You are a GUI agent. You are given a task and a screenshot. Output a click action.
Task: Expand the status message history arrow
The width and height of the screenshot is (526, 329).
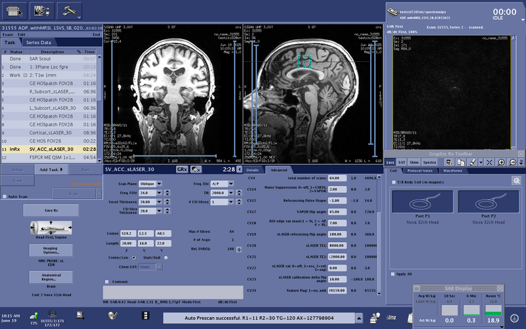click(x=358, y=318)
